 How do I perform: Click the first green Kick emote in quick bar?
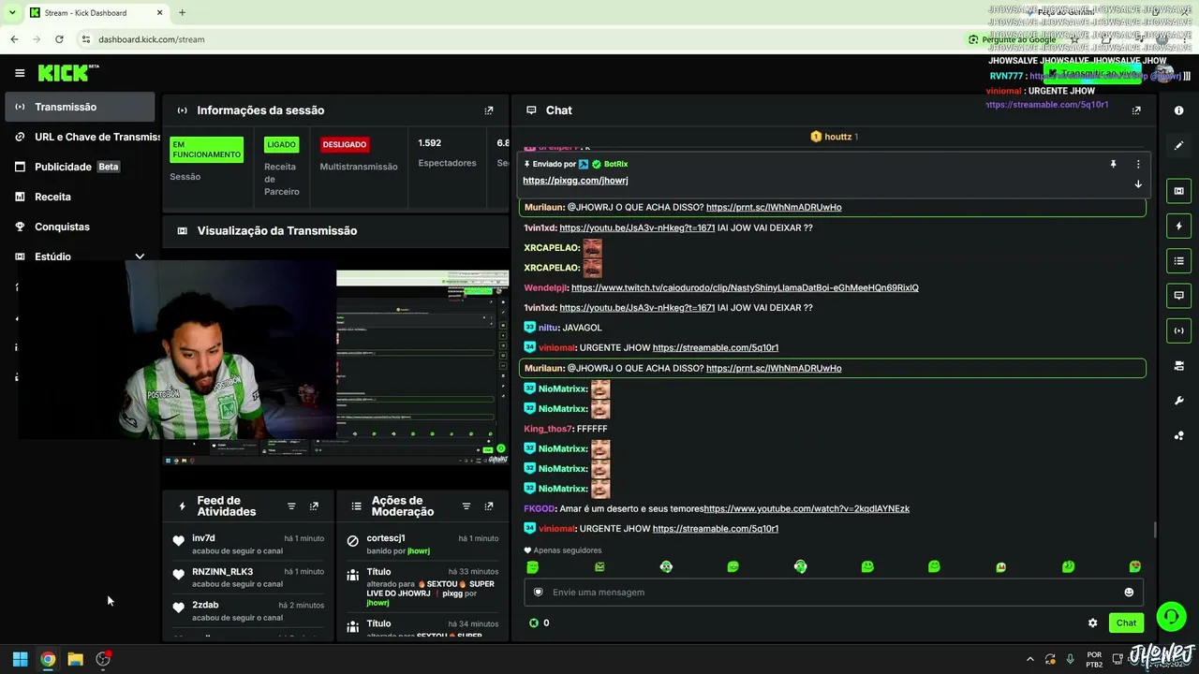[533, 566]
